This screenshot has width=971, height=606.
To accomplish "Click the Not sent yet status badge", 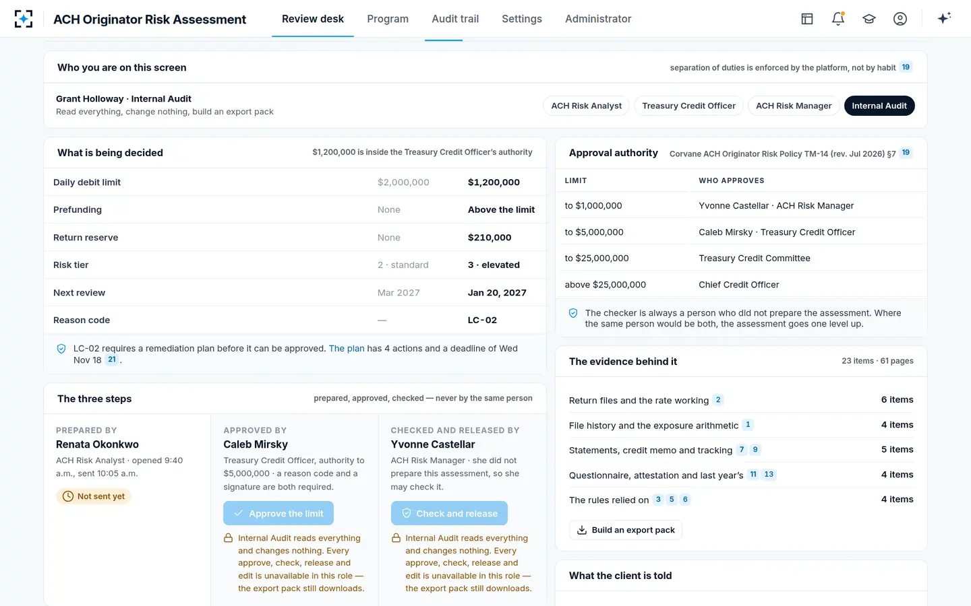I will coord(94,496).
